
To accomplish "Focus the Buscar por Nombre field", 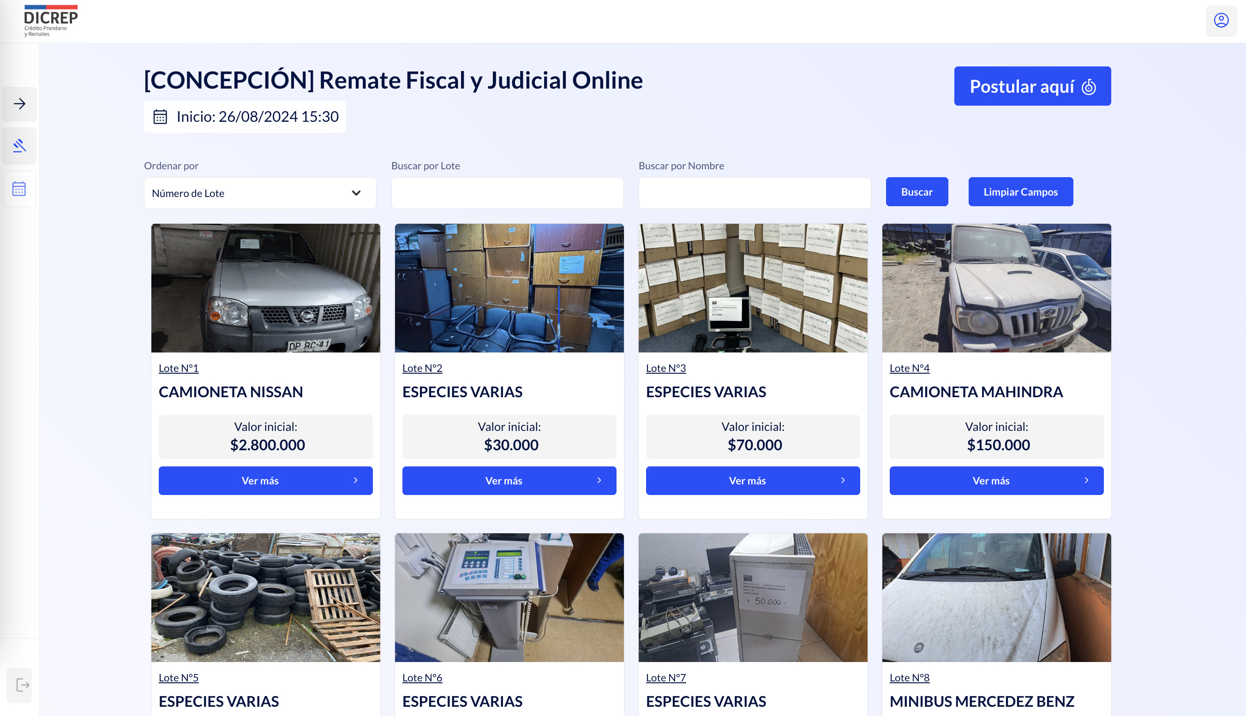I will (755, 193).
